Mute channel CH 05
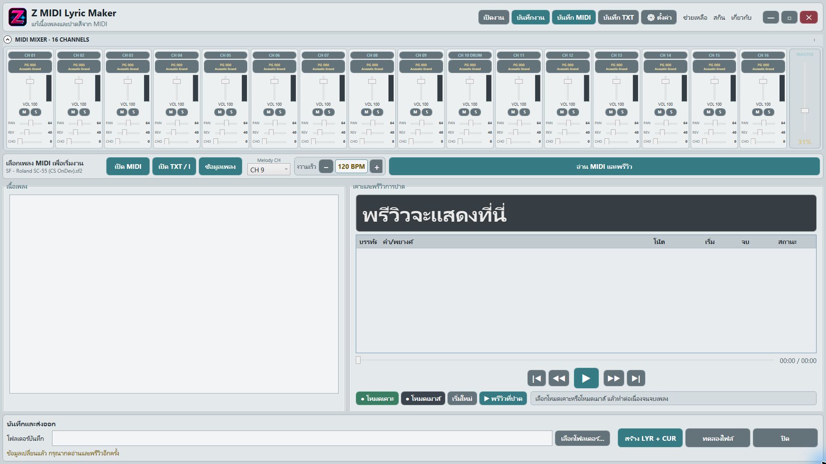Viewport: 826px width, 464px height. click(219, 112)
